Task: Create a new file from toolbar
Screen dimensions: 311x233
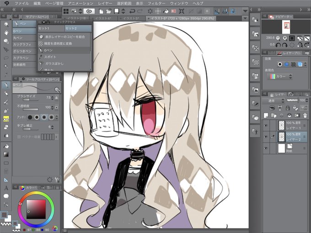Action: coord(101,11)
